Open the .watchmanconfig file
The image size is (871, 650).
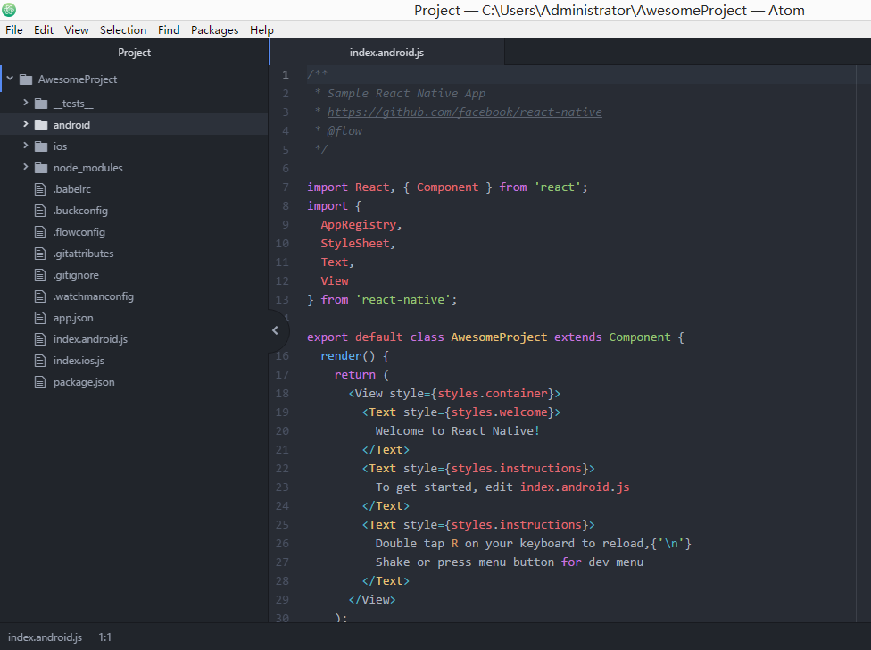click(x=94, y=296)
